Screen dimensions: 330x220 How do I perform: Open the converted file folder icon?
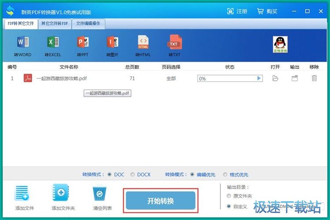275,78
